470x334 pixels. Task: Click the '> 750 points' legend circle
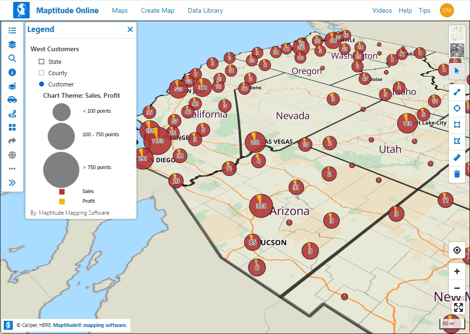click(x=61, y=170)
